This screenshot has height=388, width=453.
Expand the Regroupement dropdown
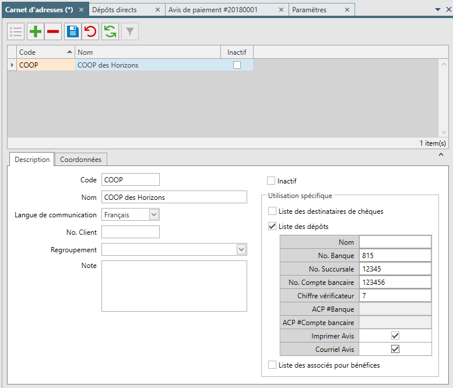click(x=241, y=249)
